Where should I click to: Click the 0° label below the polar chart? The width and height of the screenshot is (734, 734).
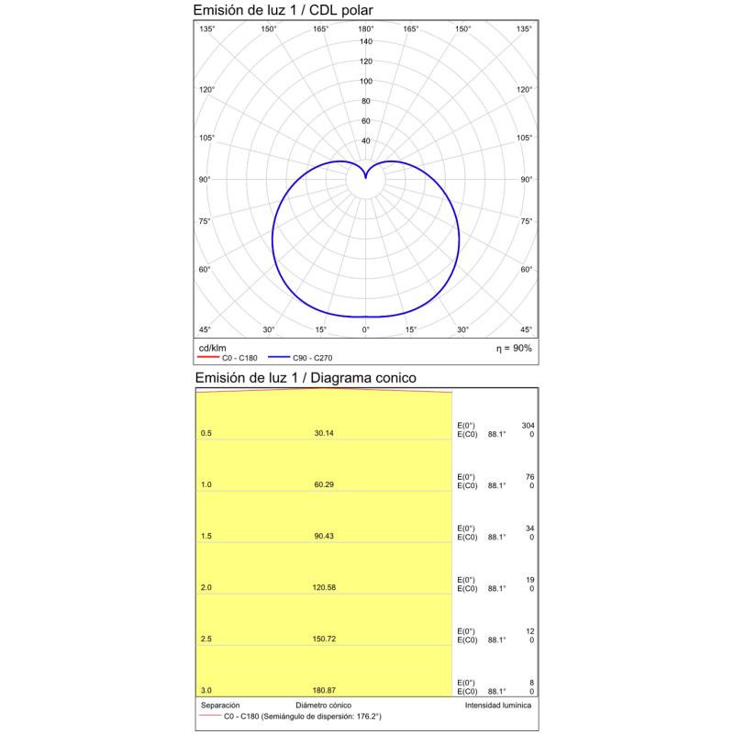click(x=365, y=329)
